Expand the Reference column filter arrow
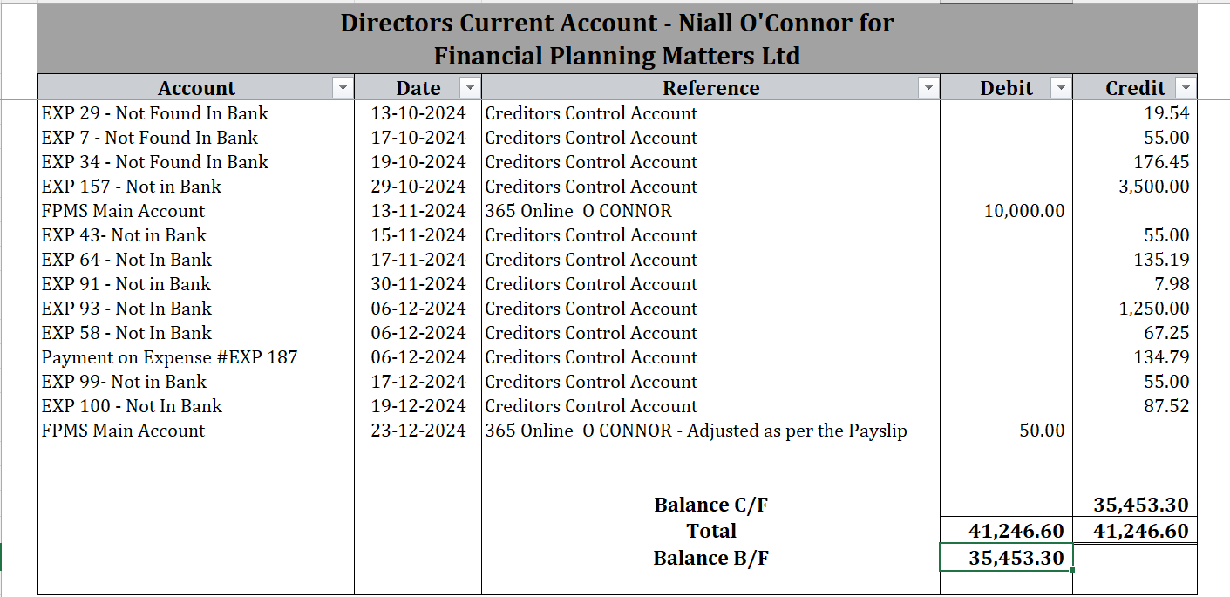 pyautogui.click(x=928, y=88)
